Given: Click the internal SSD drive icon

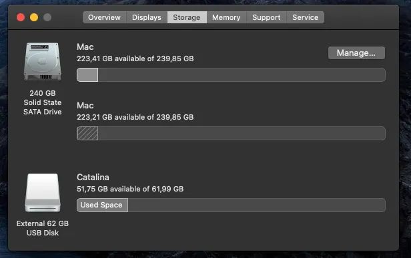Looking at the screenshot, I should coord(43,61).
